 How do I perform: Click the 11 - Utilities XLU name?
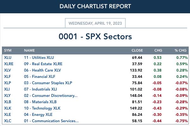coord(39,58)
